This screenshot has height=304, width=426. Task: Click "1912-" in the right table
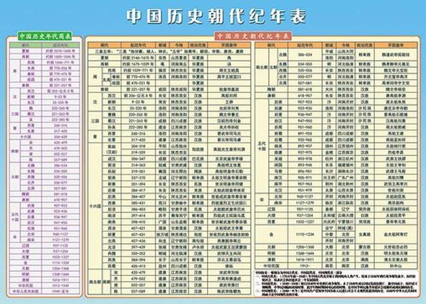coord(306,266)
